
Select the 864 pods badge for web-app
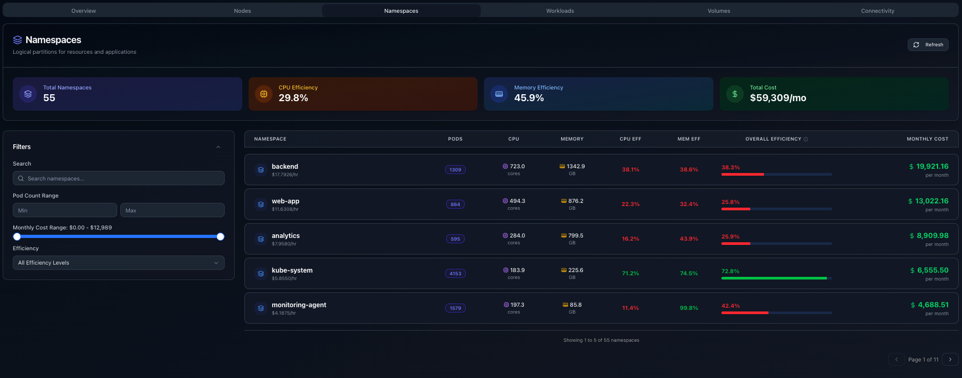(455, 204)
